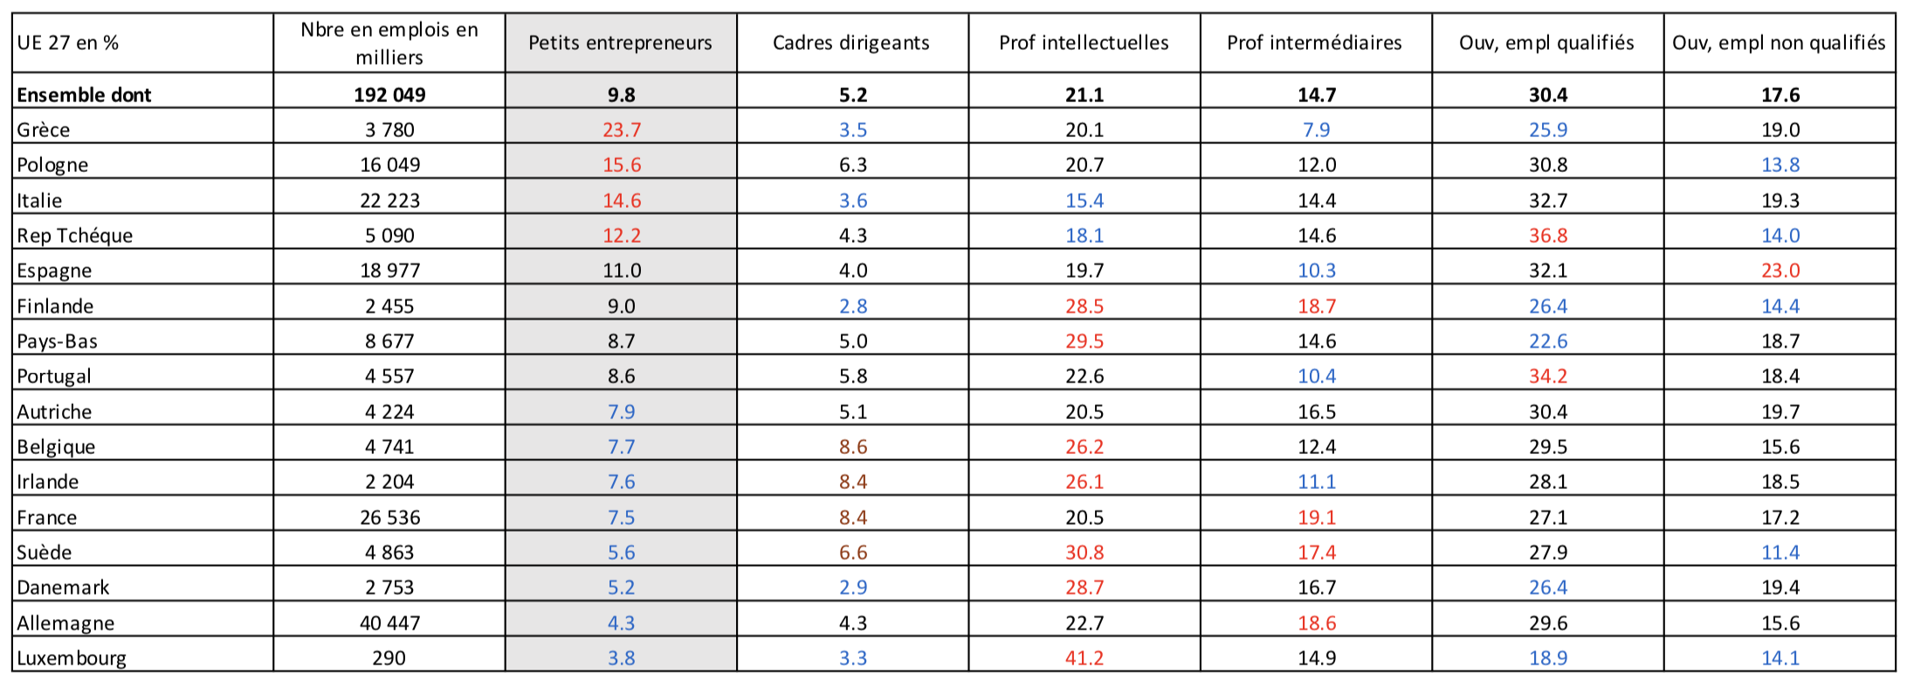Select the Rep Tchéque country cell
Image resolution: width=1907 pixels, height=681 pixels.
[75, 236]
